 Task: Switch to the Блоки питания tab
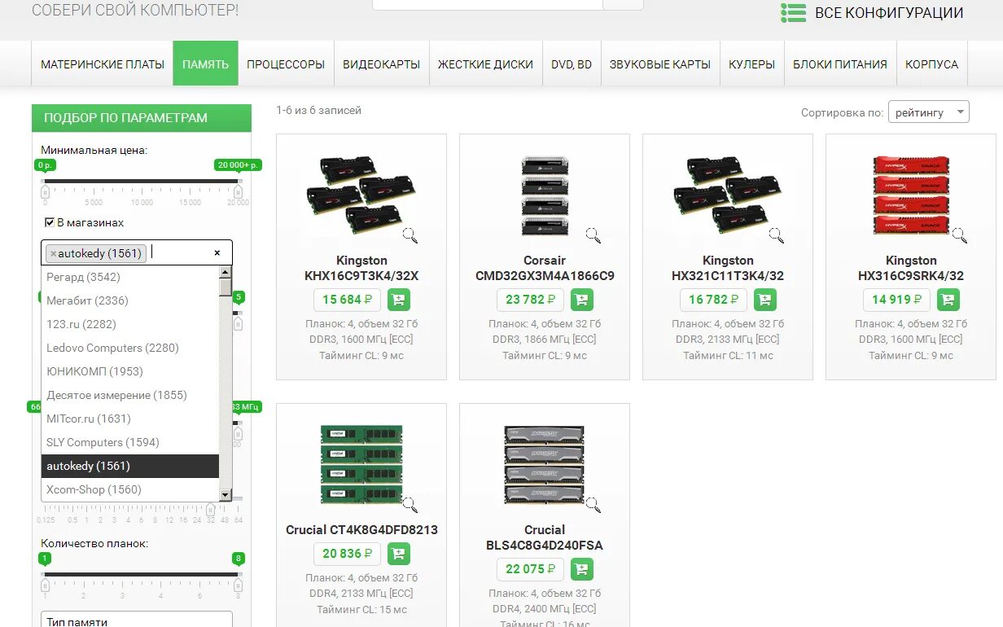(x=840, y=64)
